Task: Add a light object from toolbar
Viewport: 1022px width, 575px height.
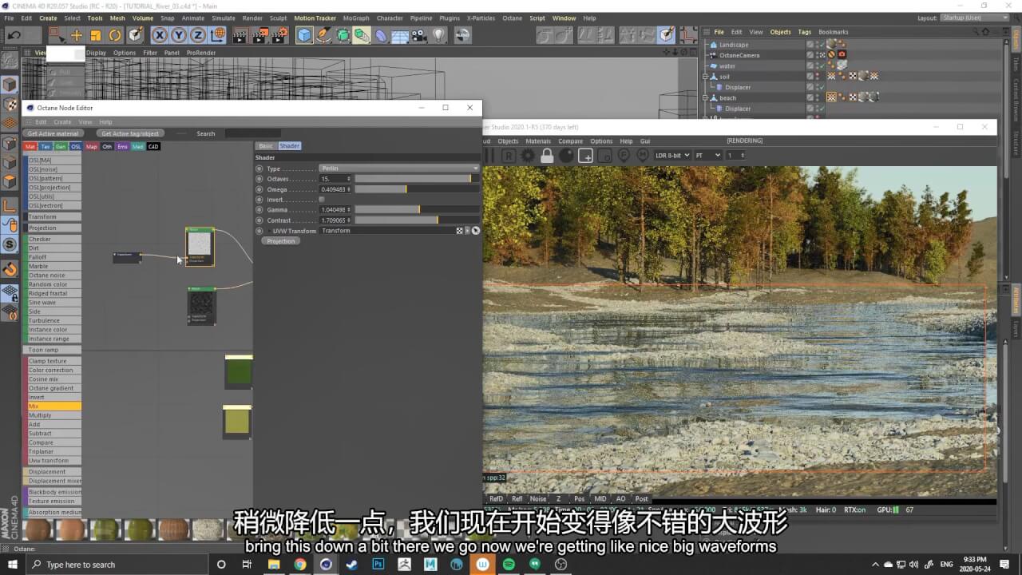Action: point(438,35)
